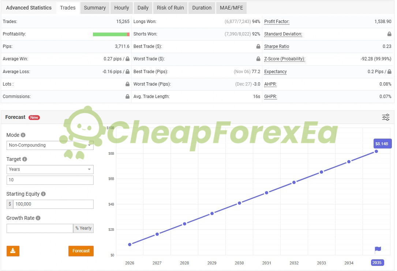Viewport: 397px width, 271px height.
Task: Click the lock icon for Worst Trade ($)
Action: coord(258,59)
